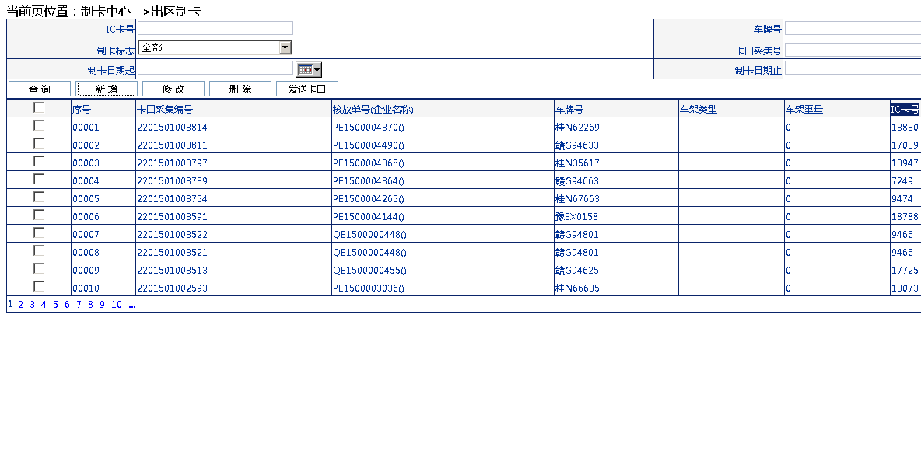
Task: Click the 车牌号 column header in table
Action: (x=569, y=109)
